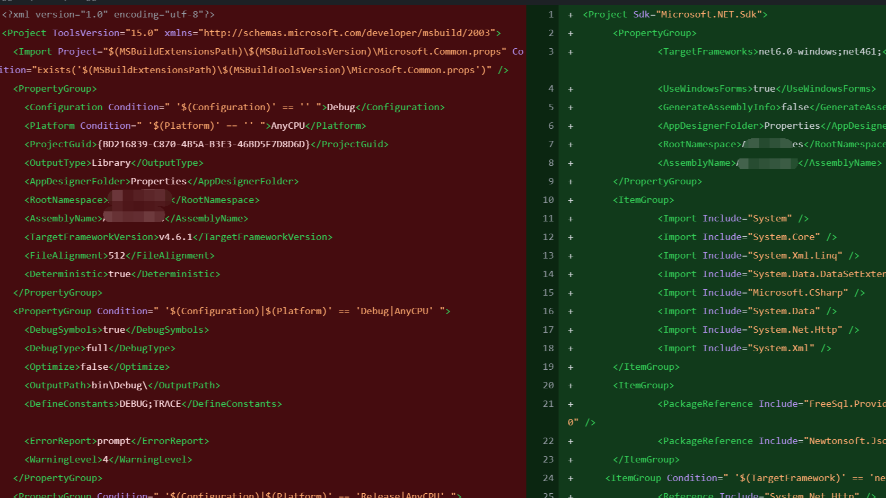886x498 pixels.
Task: Select Import Include="System.Net.Http" line
Action: tap(758, 330)
